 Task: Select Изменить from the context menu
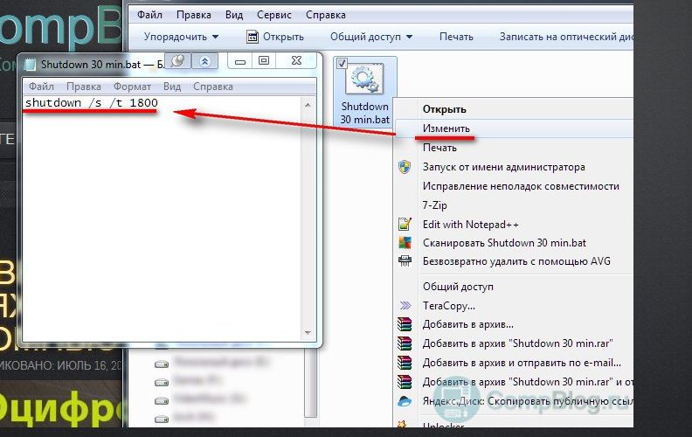click(x=446, y=128)
